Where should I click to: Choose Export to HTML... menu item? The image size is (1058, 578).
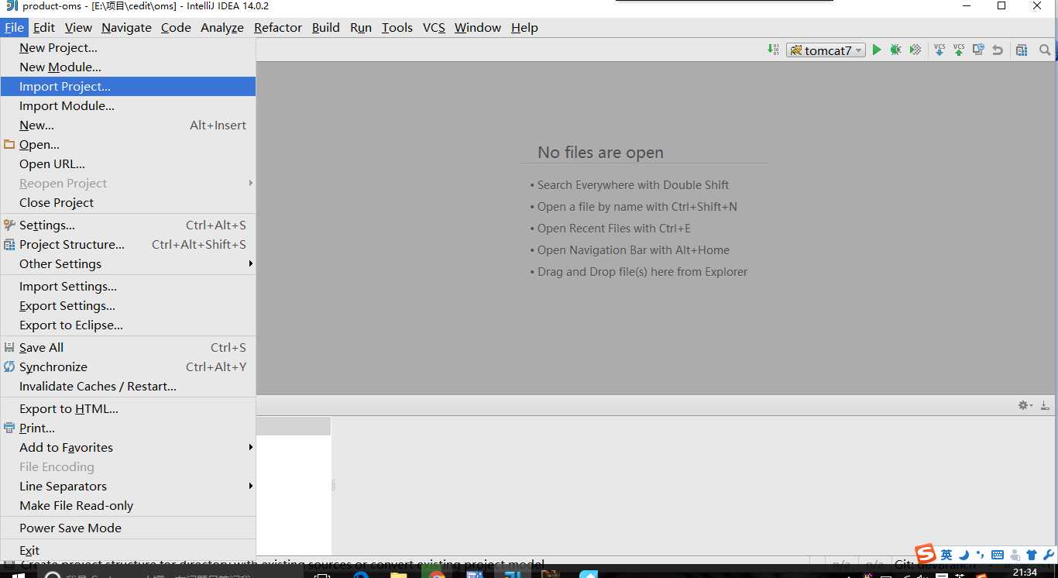tap(128, 408)
